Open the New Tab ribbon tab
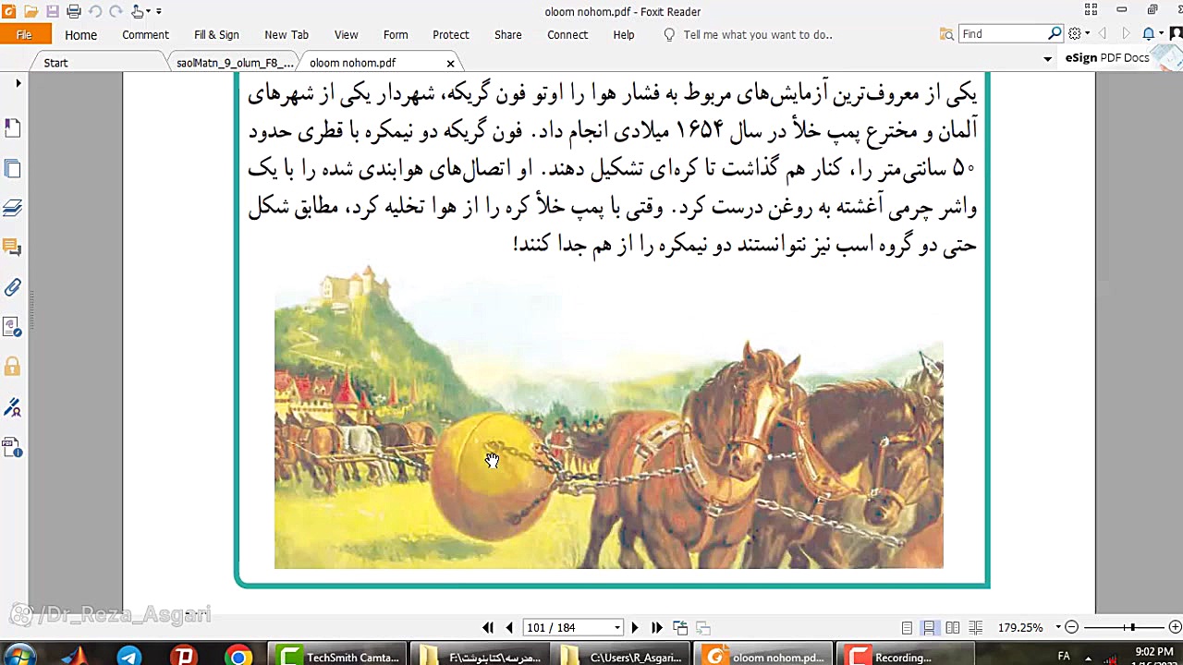1183x665 pixels. (287, 34)
